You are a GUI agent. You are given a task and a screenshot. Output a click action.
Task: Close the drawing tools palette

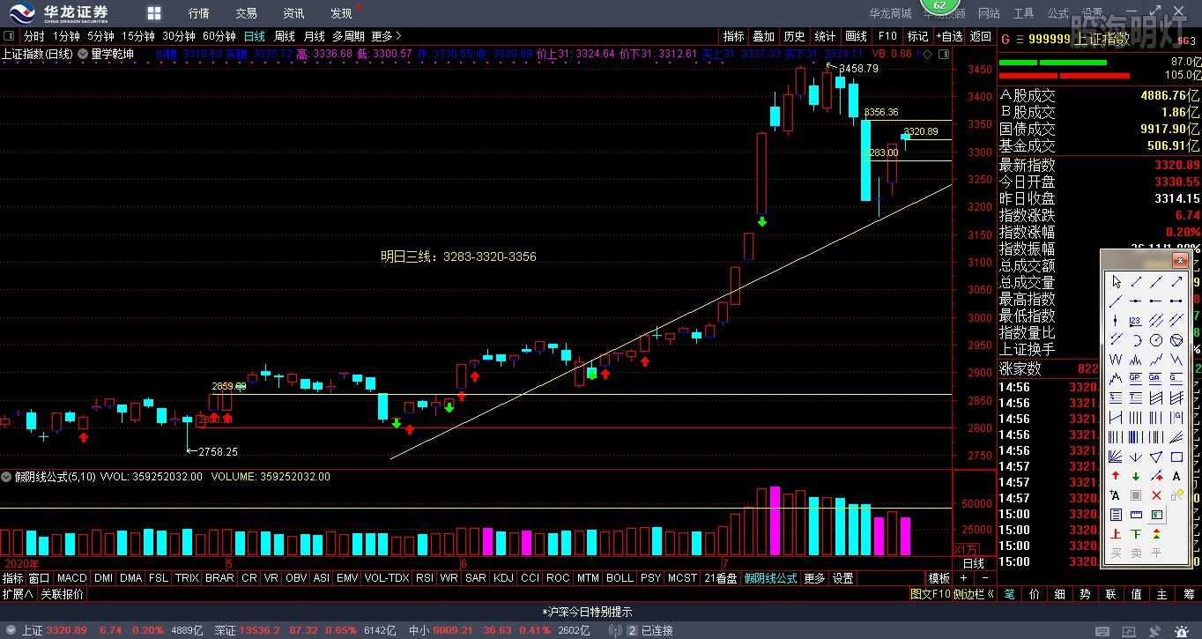click(x=1179, y=261)
